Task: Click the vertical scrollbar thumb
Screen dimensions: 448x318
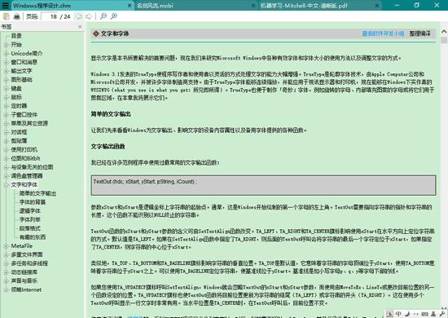Action: [x=444, y=40]
